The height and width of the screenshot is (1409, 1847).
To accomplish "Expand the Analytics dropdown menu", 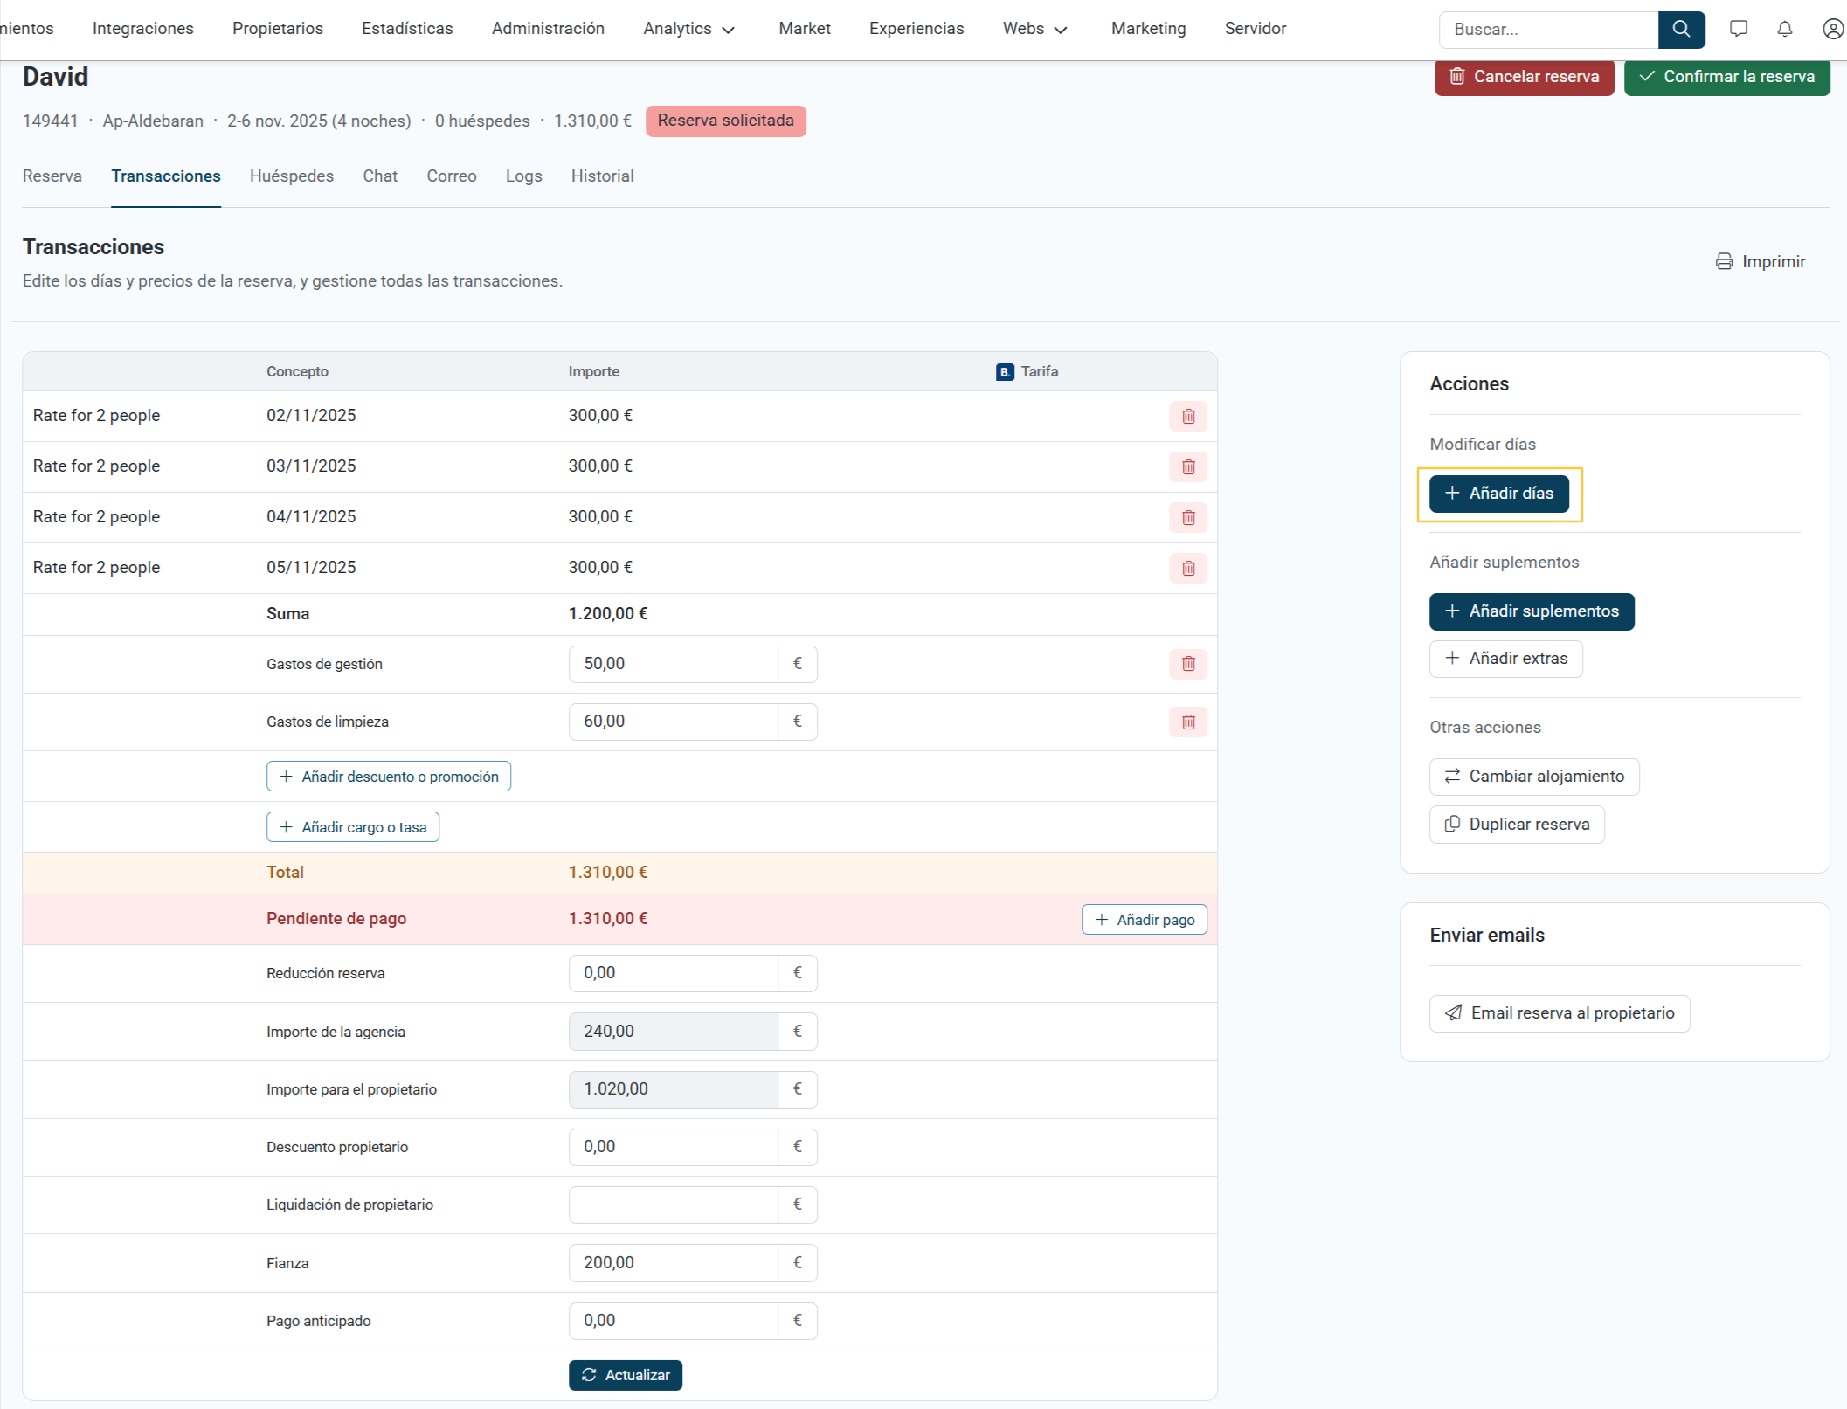I will (x=689, y=29).
